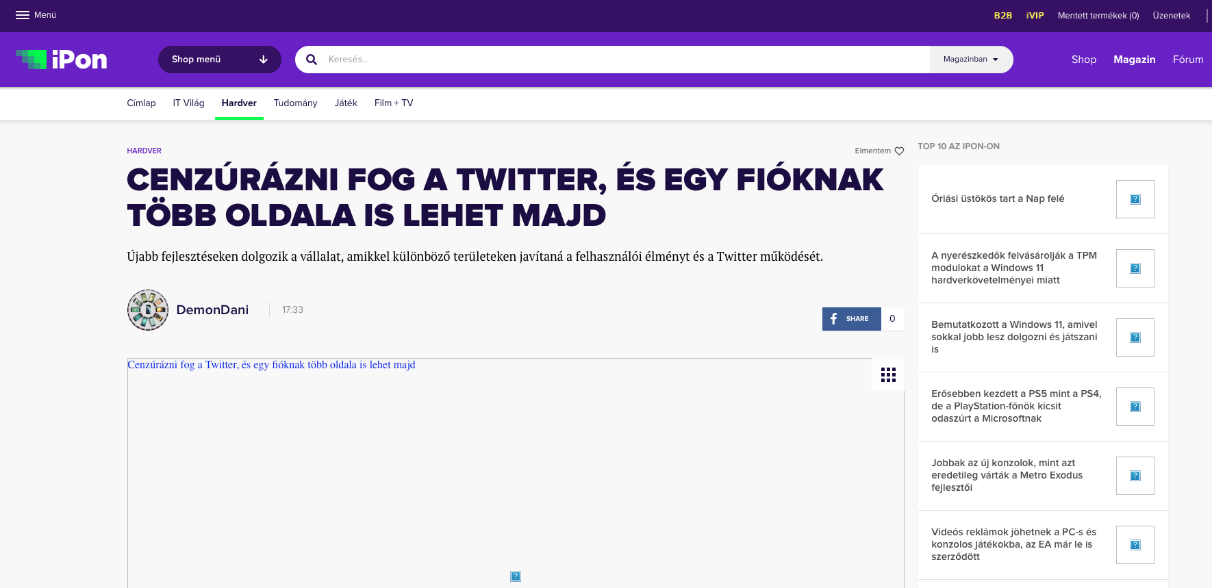Click the HARDVER category label
Screen dimensions: 1212x588
tap(144, 151)
